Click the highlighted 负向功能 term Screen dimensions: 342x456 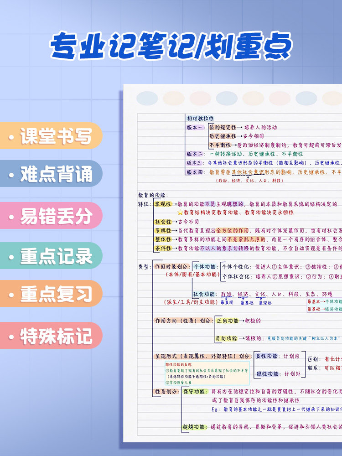point(227,338)
